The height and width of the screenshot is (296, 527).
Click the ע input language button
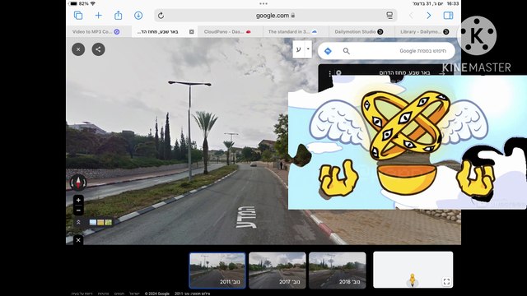pyautogui.click(x=298, y=49)
